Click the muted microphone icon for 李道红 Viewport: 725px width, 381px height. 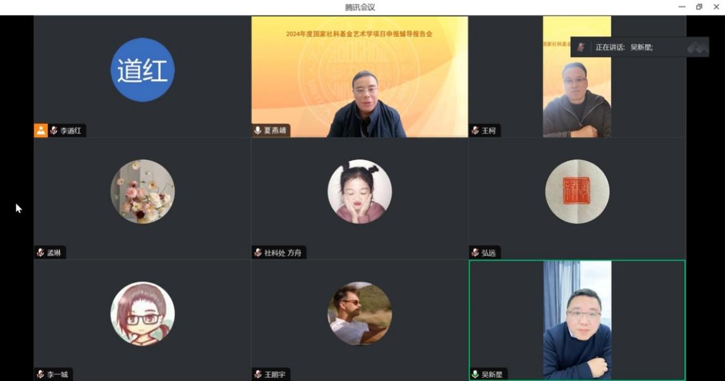[54, 131]
